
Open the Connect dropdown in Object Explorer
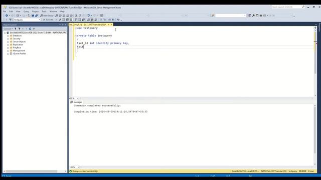coord(8,29)
